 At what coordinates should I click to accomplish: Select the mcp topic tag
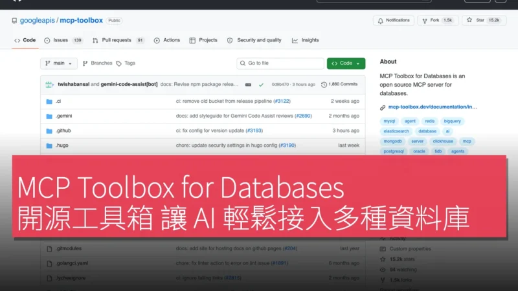click(x=467, y=141)
